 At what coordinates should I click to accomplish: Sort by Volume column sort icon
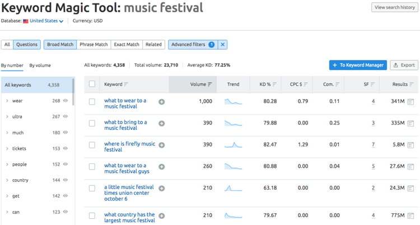pos(210,85)
